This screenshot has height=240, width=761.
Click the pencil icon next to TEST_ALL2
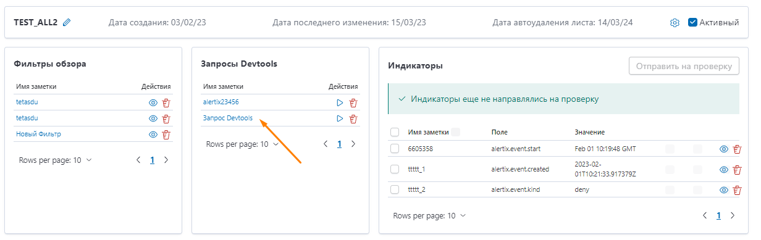(x=67, y=22)
